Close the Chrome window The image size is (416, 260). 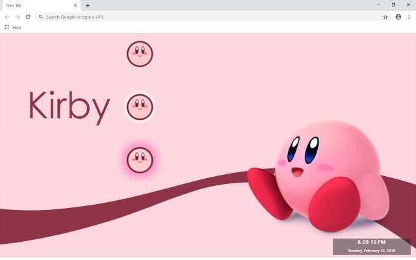(x=408, y=5)
